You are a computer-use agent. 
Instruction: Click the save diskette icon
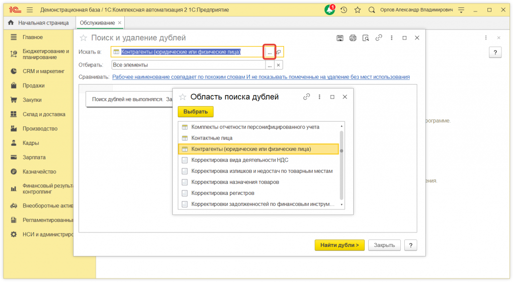click(x=340, y=38)
